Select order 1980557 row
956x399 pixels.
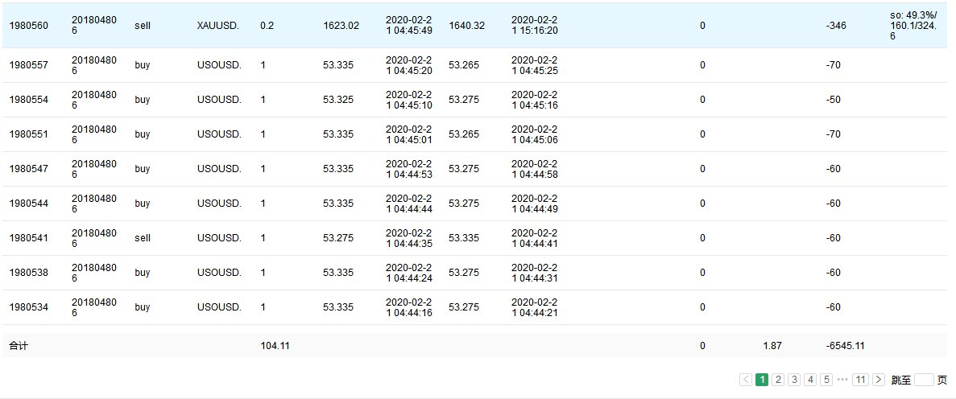[x=29, y=65]
